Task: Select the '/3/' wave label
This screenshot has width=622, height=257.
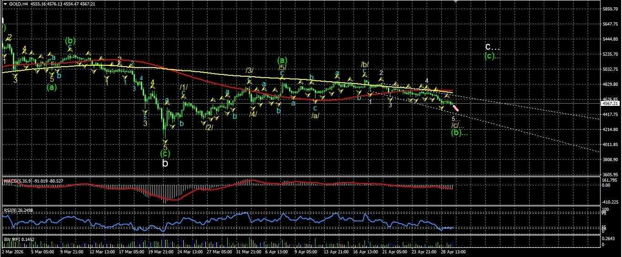Action: 249,70
